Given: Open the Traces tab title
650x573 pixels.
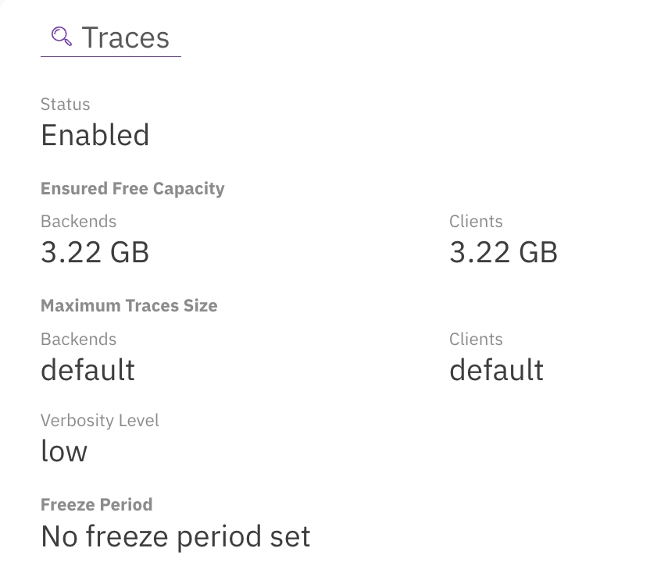Looking at the screenshot, I should (125, 37).
